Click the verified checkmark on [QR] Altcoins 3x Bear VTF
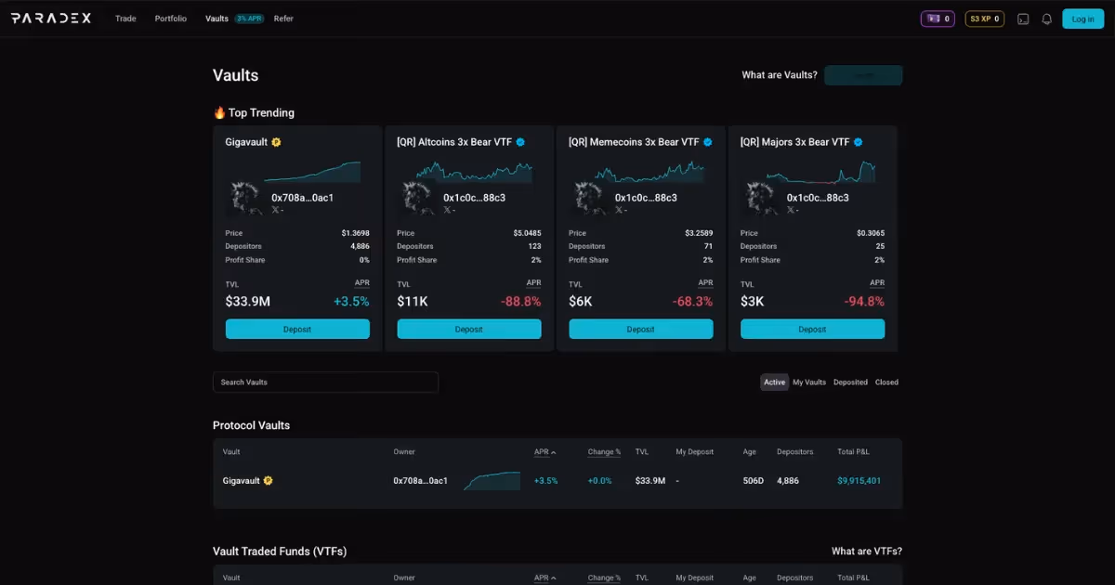Image resolution: width=1115 pixels, height=585 pixels. 522,141
